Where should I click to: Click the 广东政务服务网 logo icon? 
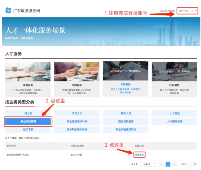point(8,11)
